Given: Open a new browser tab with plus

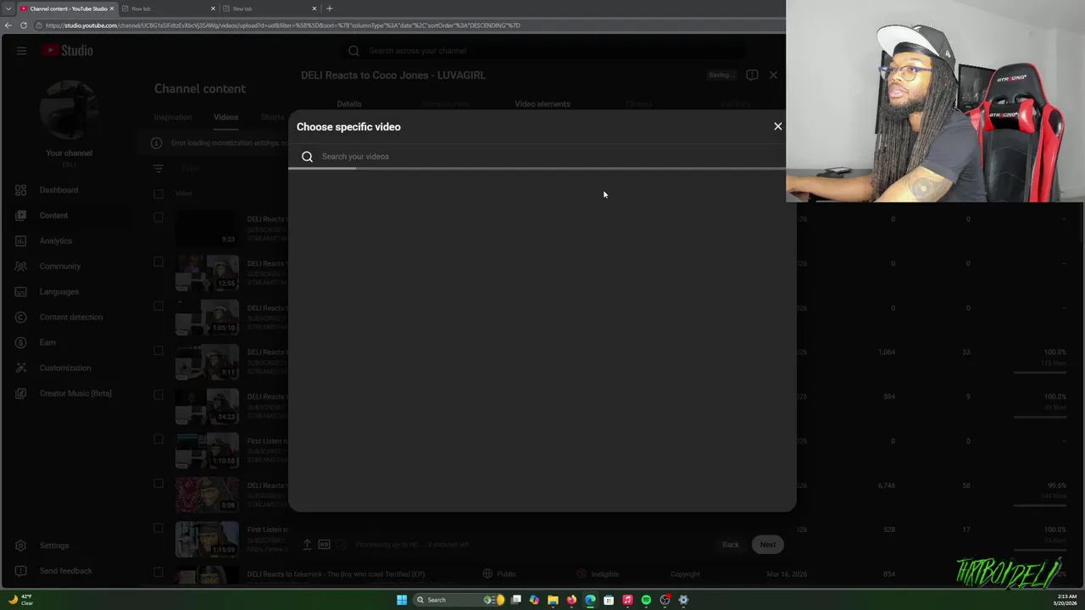Looking at the screenshot, I should coord(330,8).
